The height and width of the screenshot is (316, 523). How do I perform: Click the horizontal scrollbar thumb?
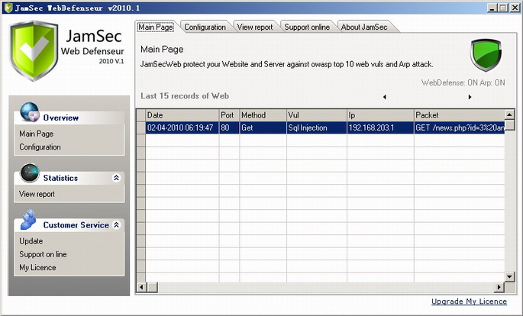coord(153,287)
